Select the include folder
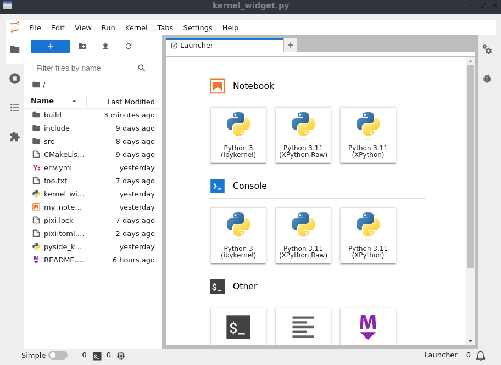Viewport: 501px width, 365px height. click(x=93, y=128)
